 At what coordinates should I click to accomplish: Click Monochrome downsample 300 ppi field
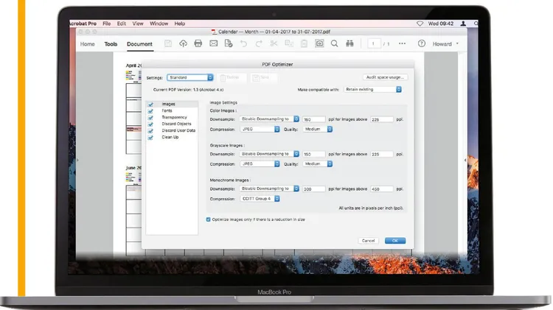point(313,189)
